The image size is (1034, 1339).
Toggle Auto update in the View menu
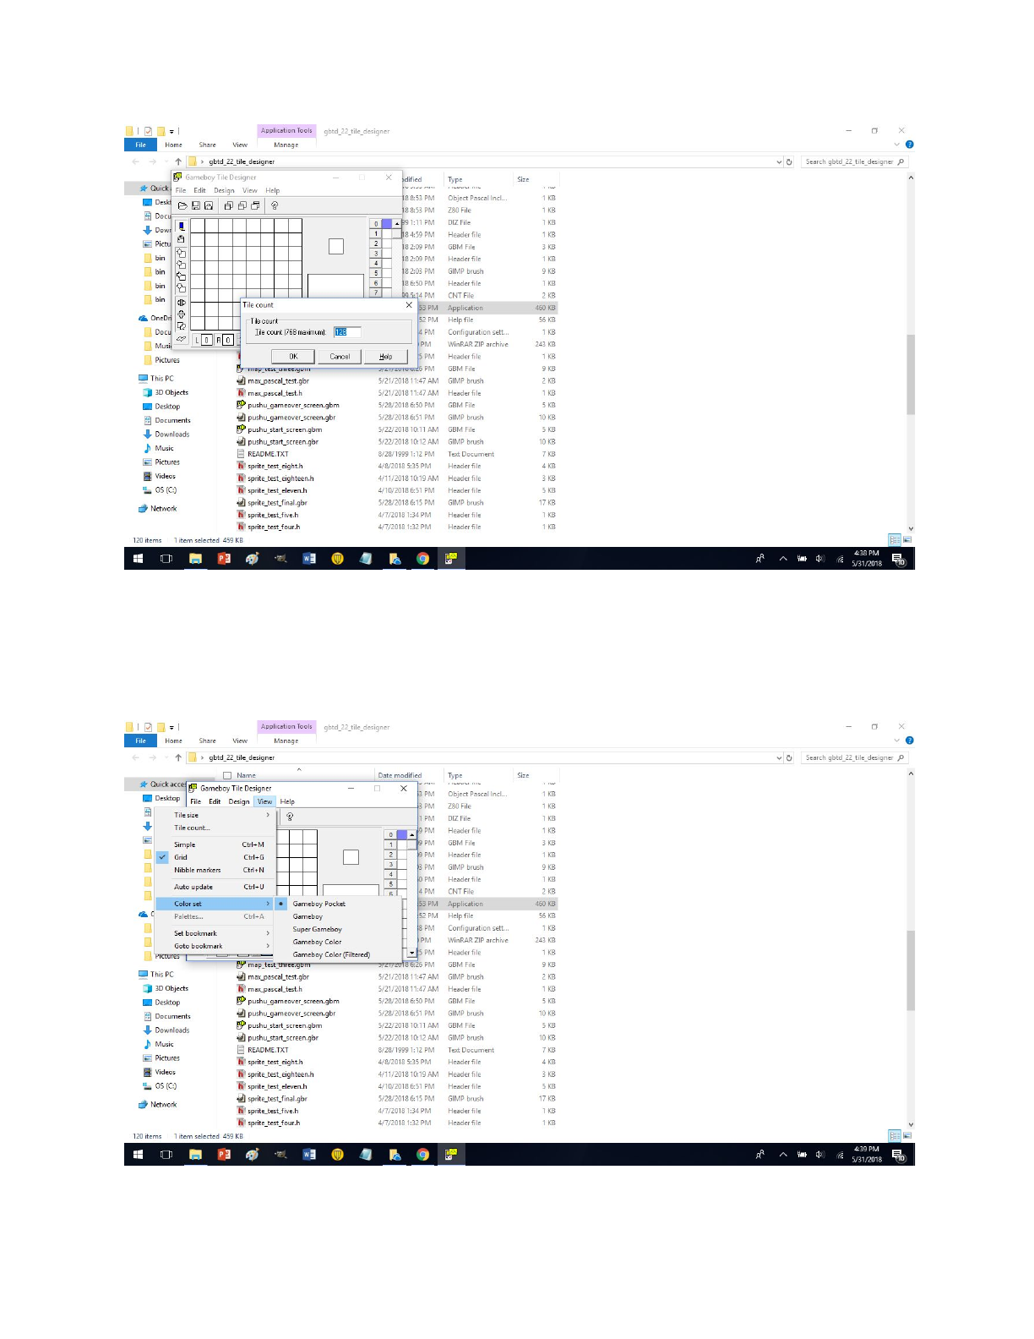[x=213, y=887]
